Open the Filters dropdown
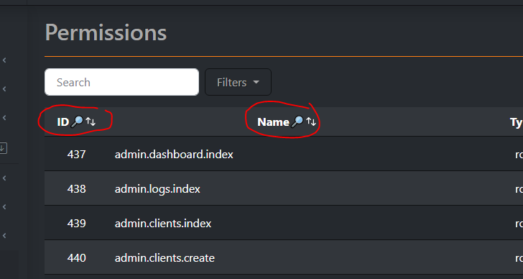Image resolution: width=523 pixels, height=279 pixels. click(x=239, y=82)
